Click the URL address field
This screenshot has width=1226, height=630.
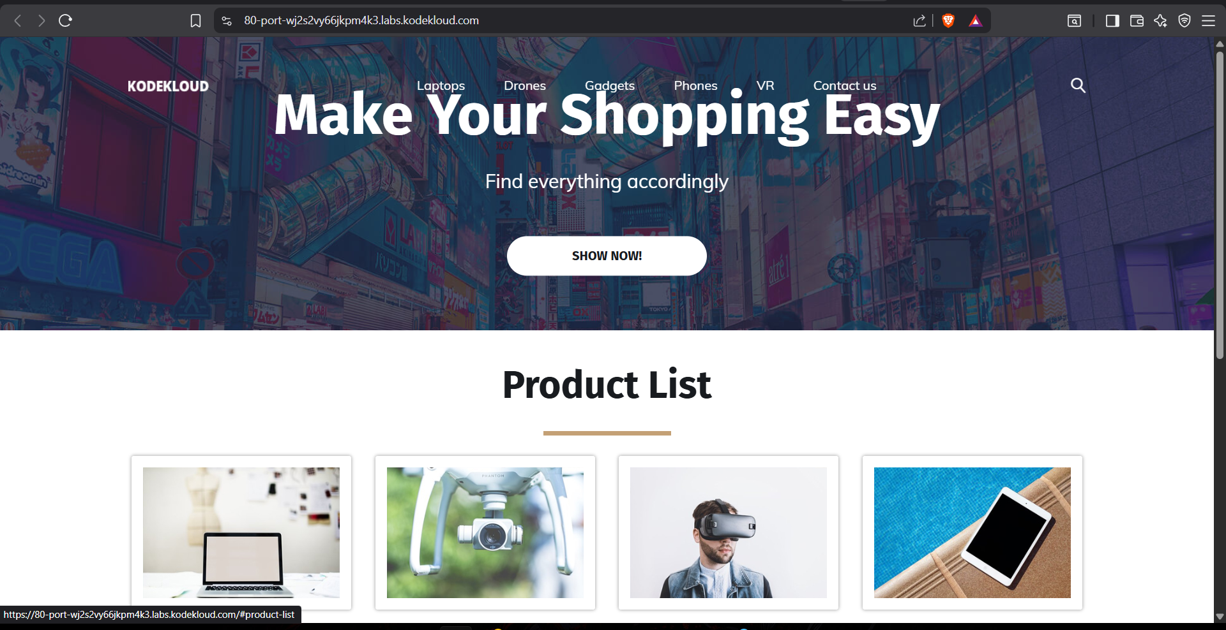click(568, 20)
